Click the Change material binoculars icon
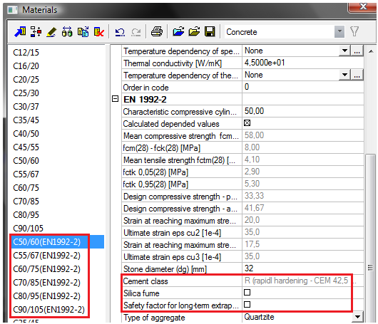This screenshot has height=324, width=378. [x=67, y=32]
